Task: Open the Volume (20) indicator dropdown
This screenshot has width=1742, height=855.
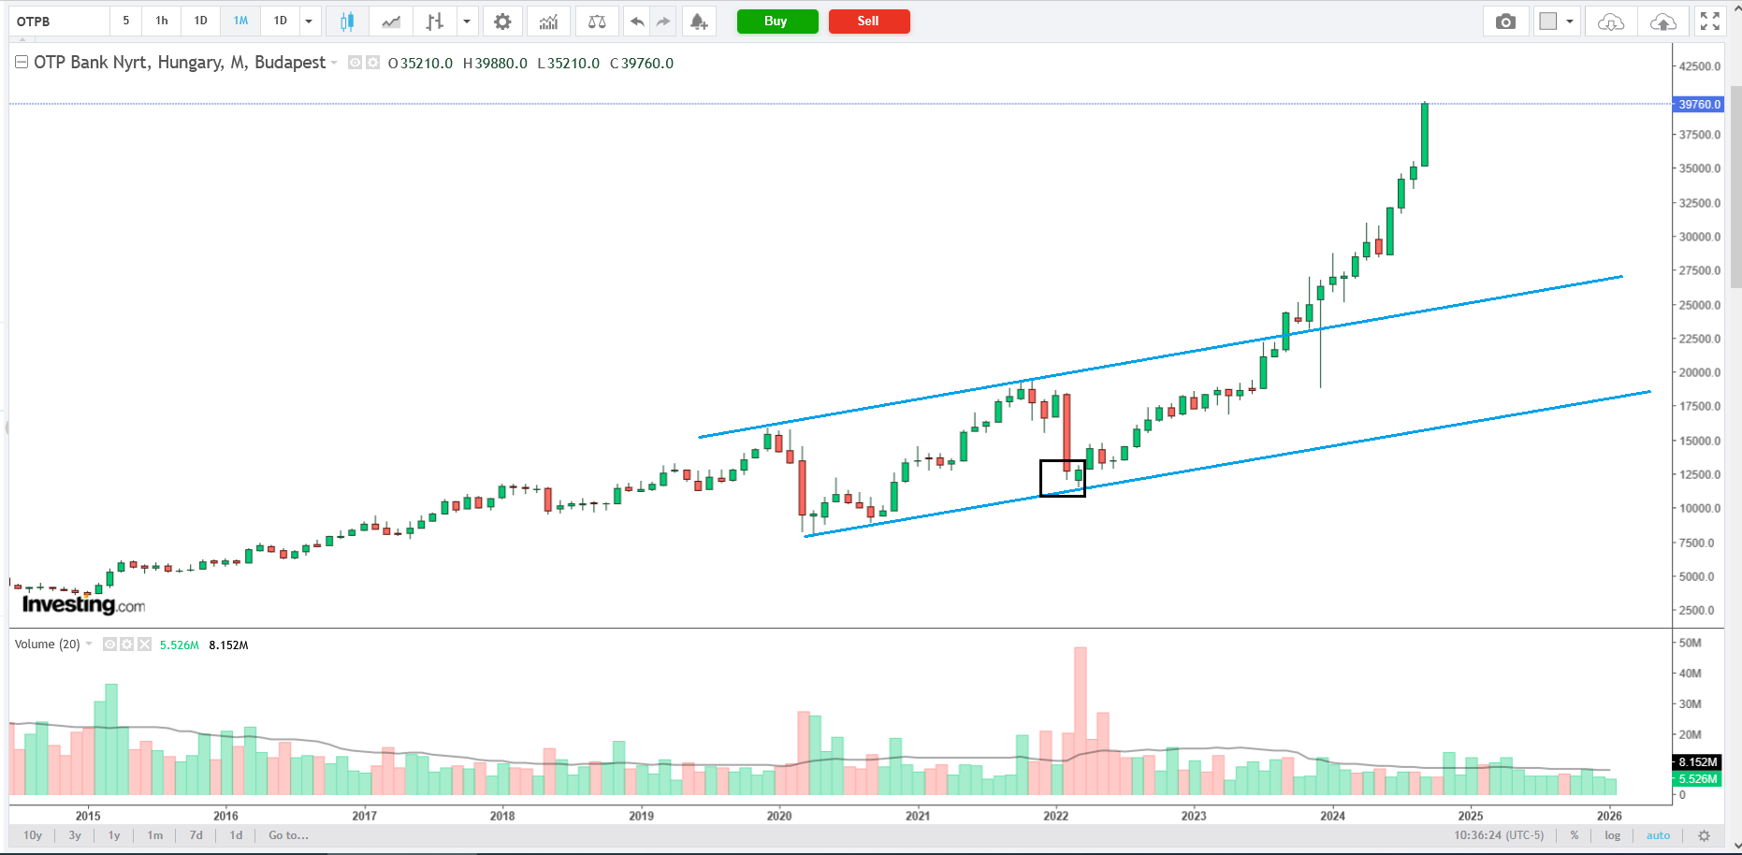Action: [x=90, y=645]
